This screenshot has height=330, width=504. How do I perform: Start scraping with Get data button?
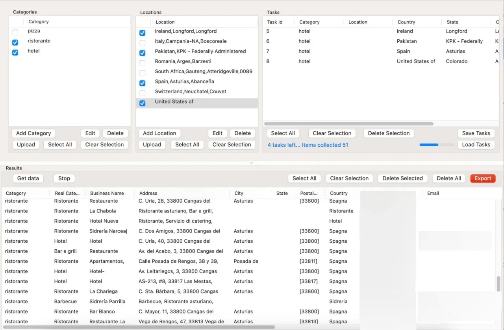[28, 178]
